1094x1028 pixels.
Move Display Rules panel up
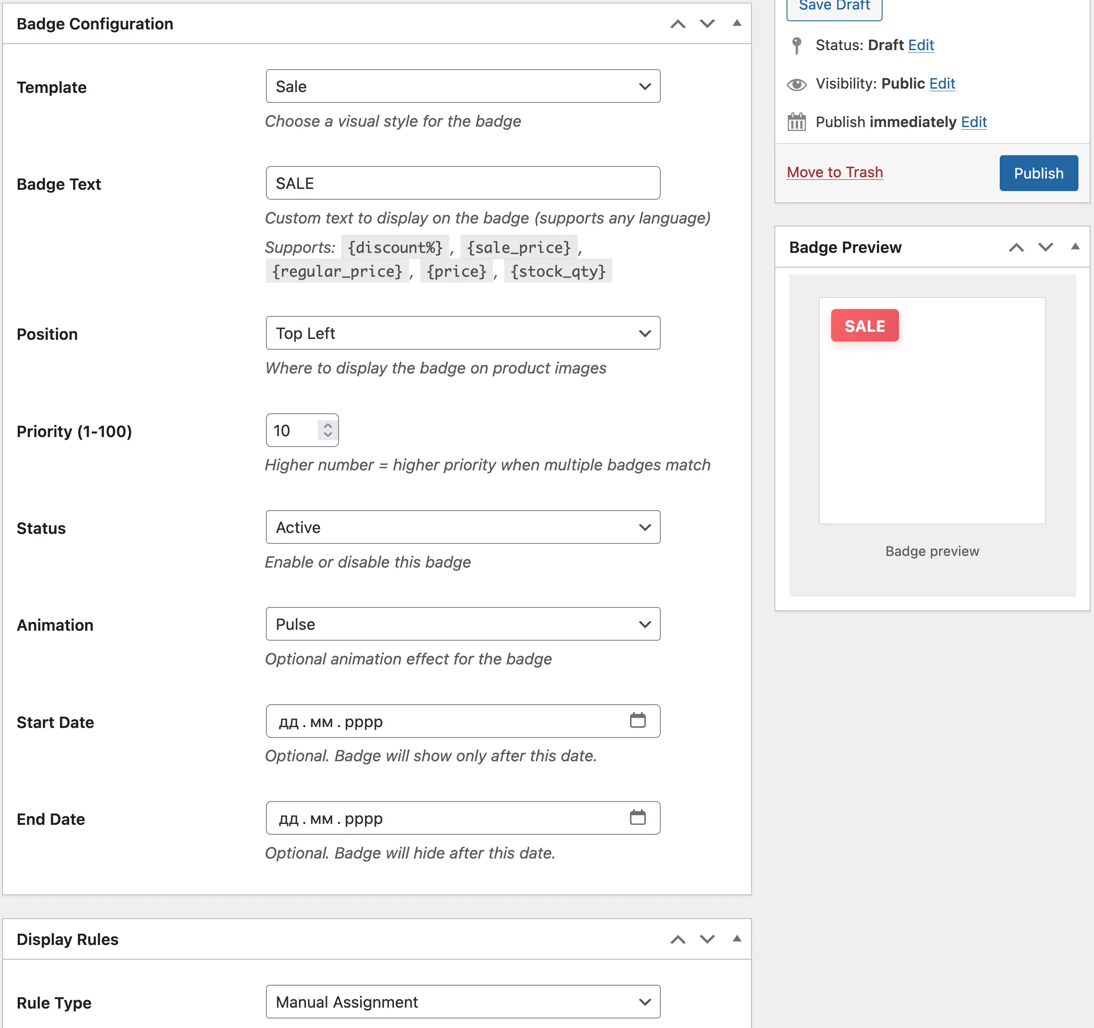(x=678, y=939)
